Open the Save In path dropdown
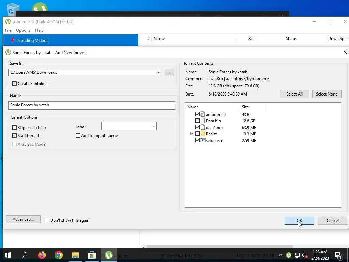The height and width of the screenshot is (262, 349). click(x=157, y=72)
